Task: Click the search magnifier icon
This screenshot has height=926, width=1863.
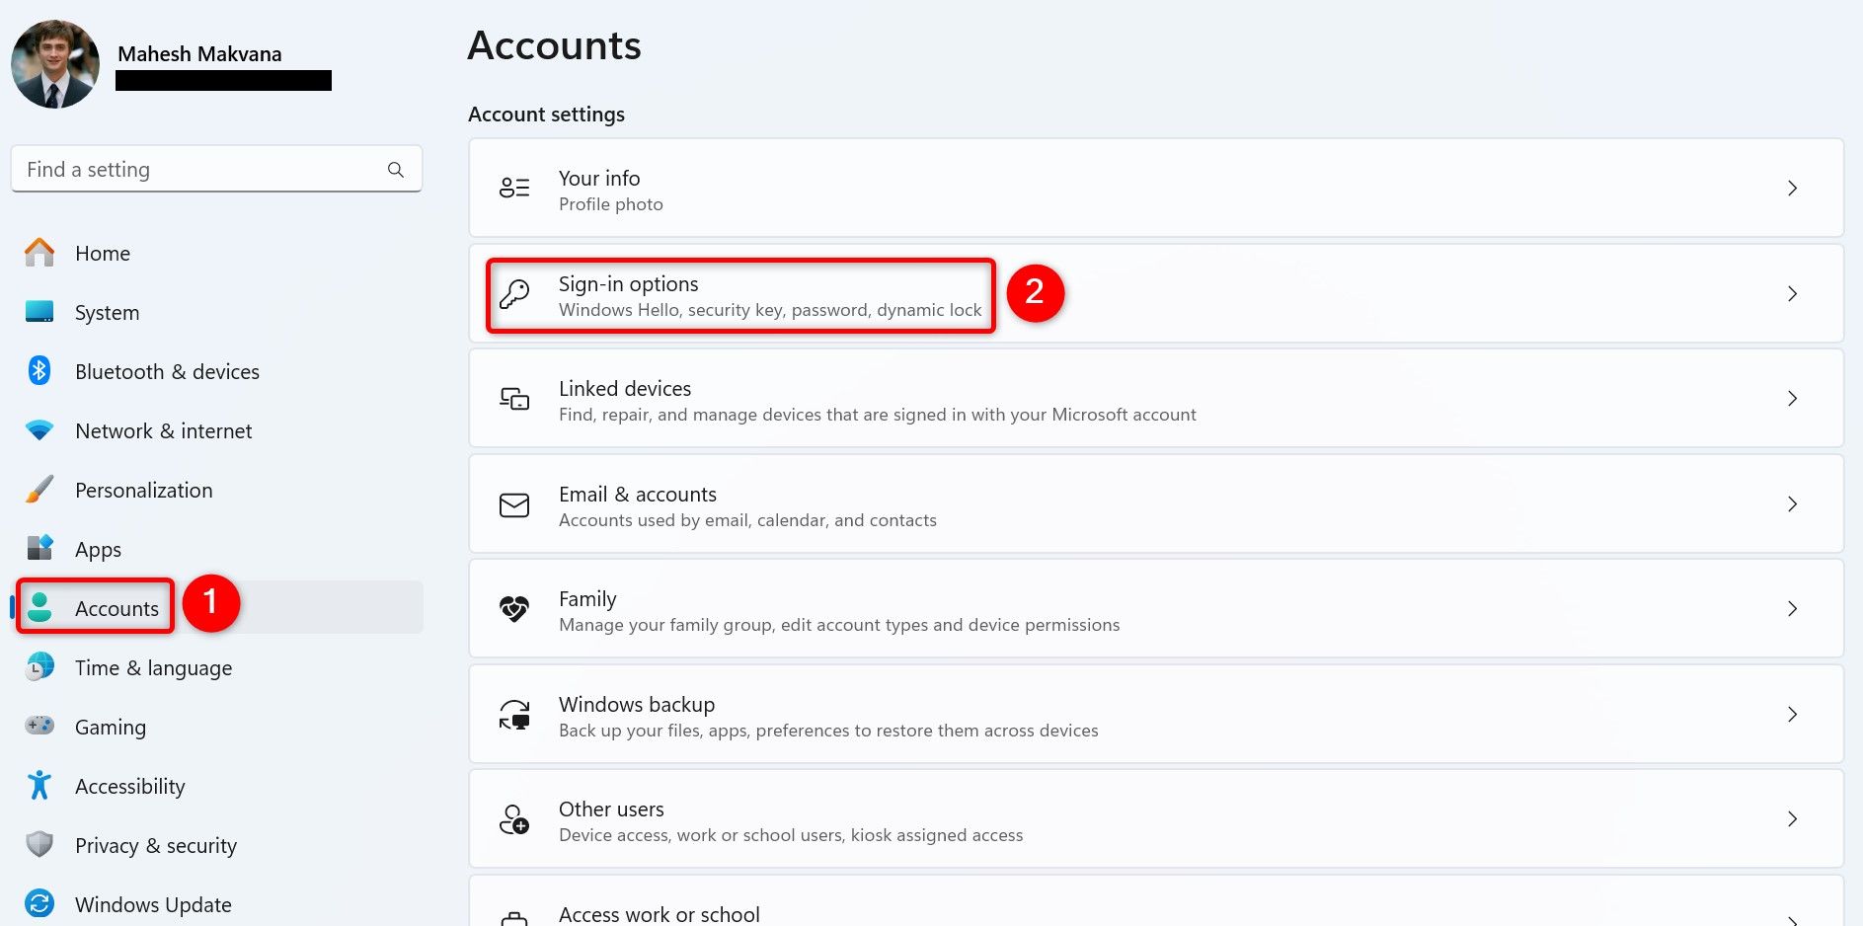Action: (395, 169)
